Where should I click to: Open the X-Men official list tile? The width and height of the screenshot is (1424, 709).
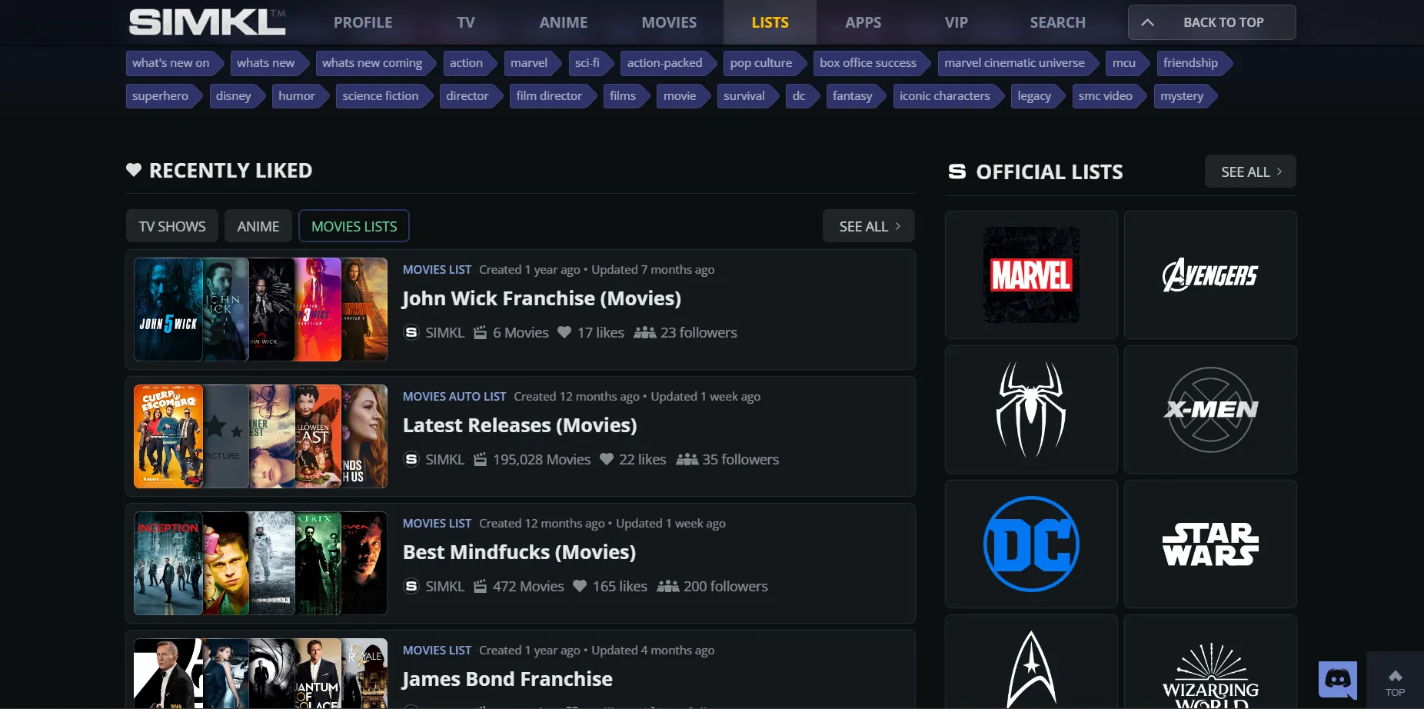point(1209,409)
